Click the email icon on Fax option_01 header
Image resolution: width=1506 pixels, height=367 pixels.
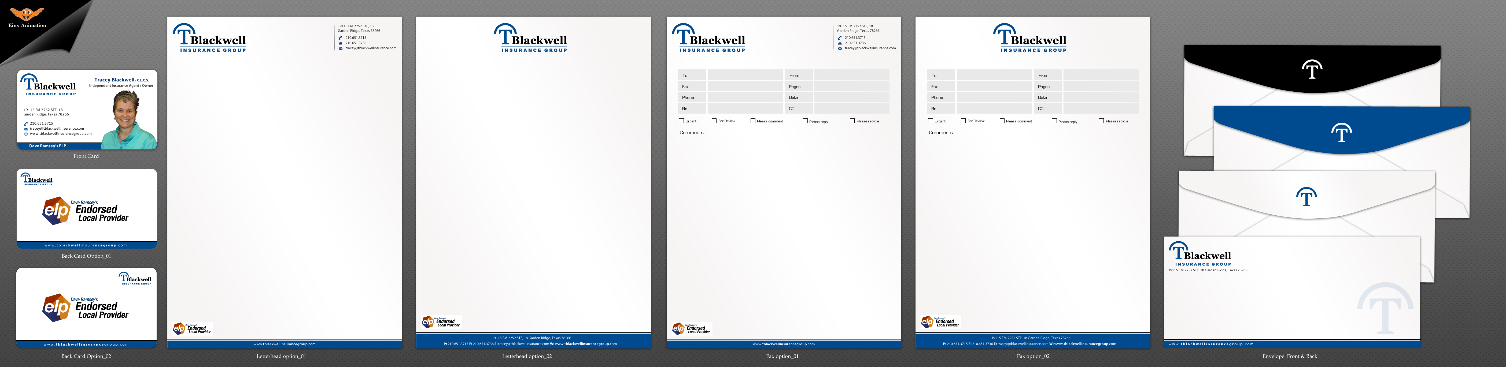click(840, 48)
